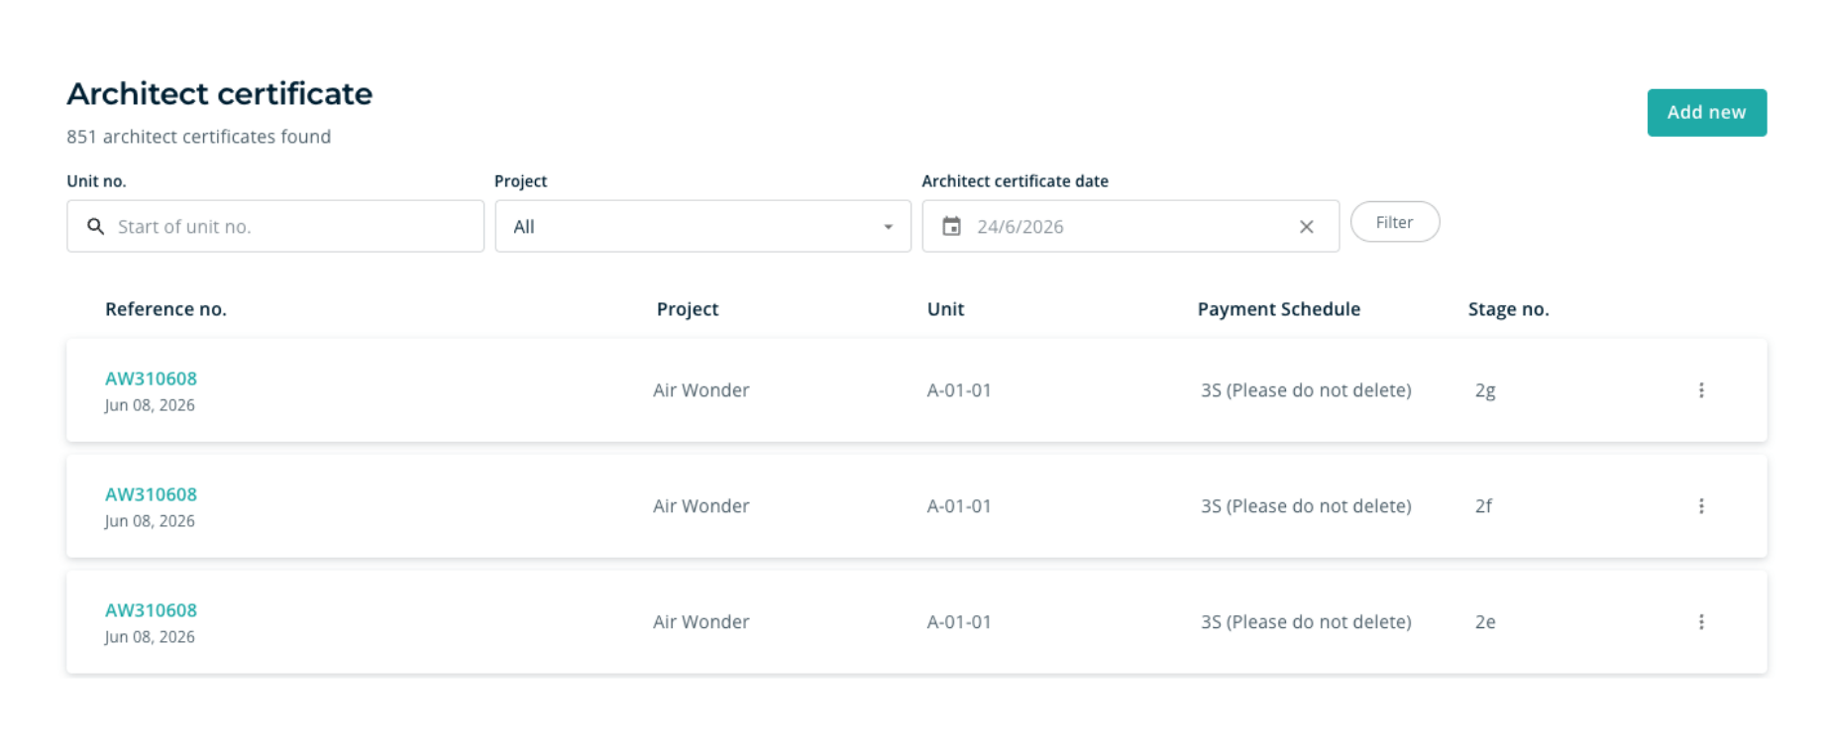Viewport: 1824px width, 750px height.
Task: Open AW310608 link in the 2f row
Action: 151,494
